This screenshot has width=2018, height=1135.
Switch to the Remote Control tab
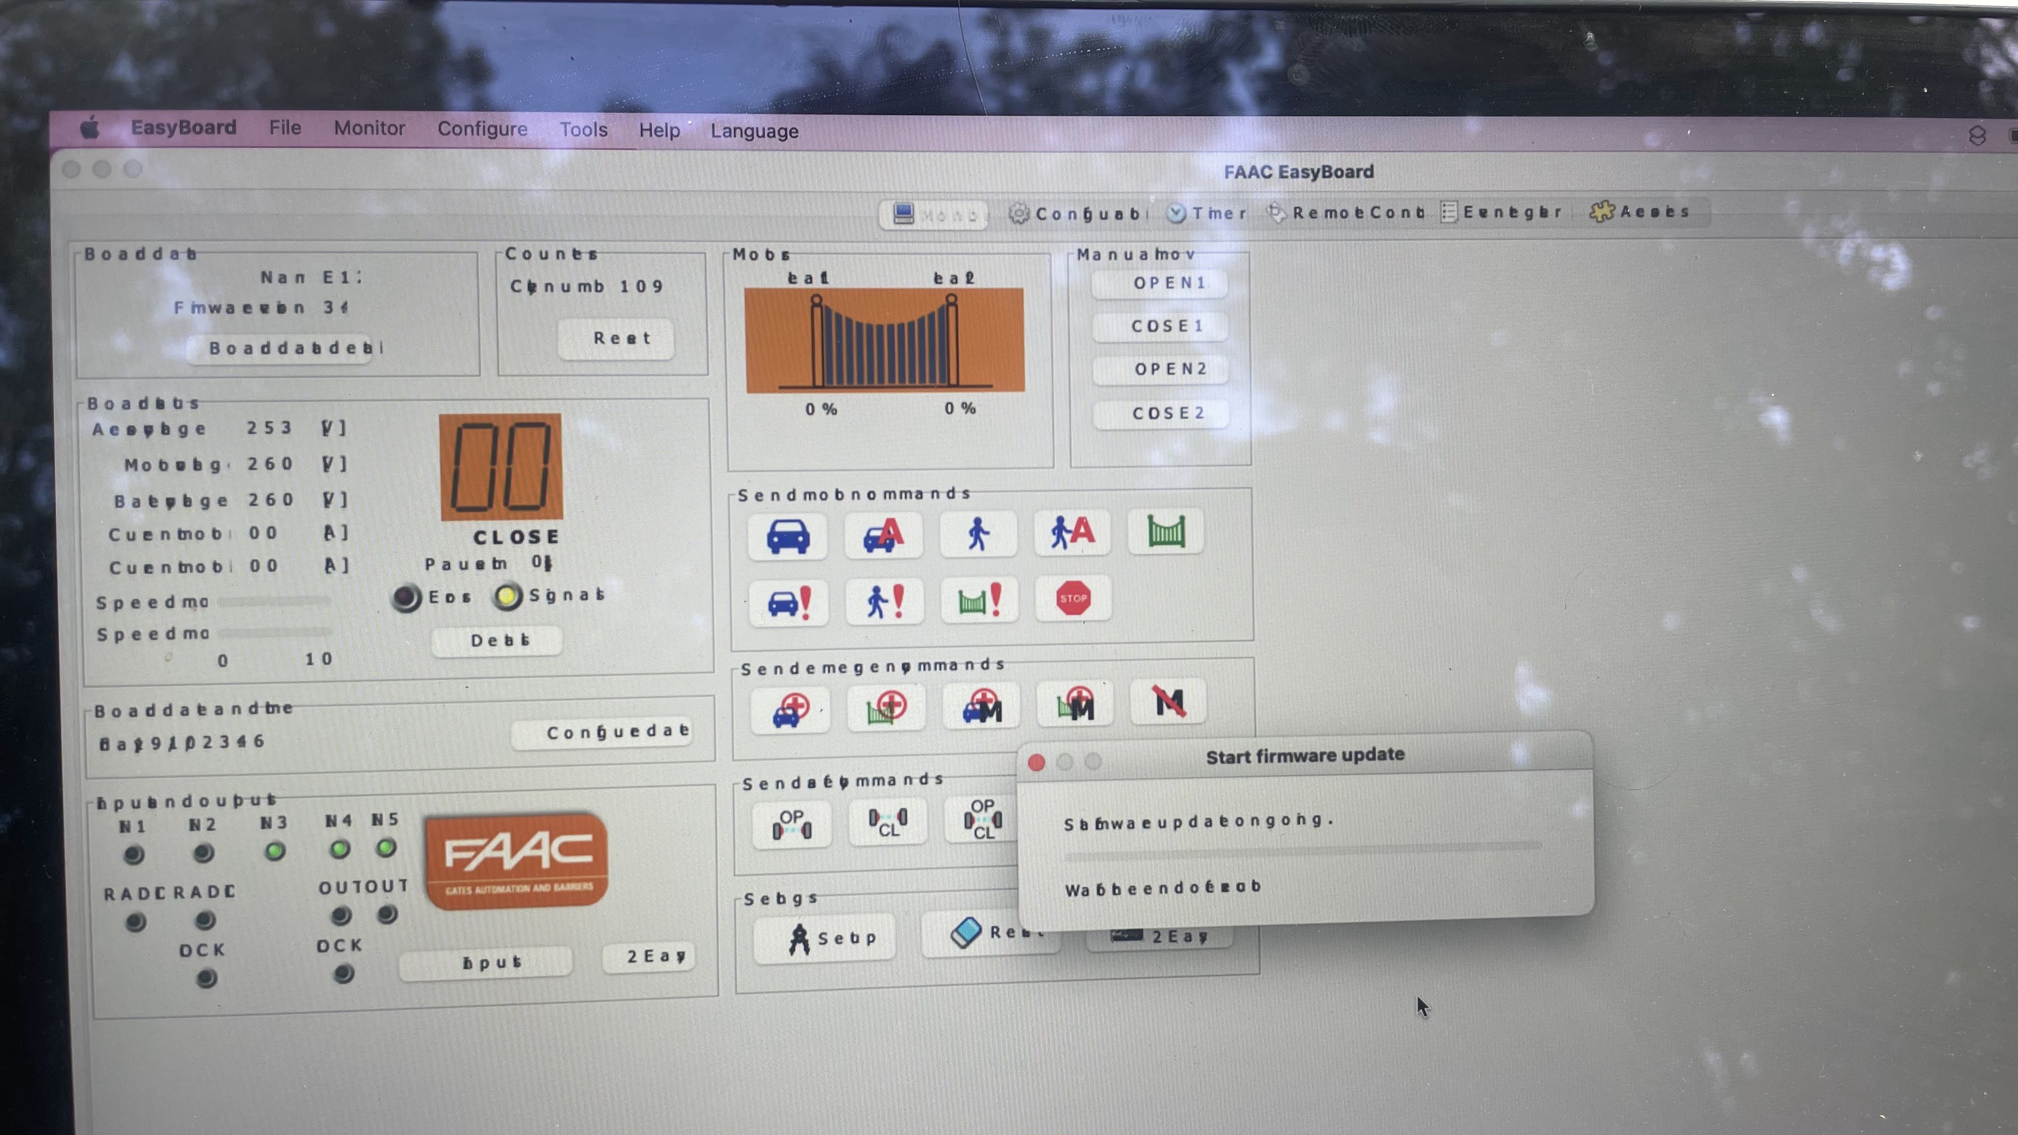click(1346, 212)
